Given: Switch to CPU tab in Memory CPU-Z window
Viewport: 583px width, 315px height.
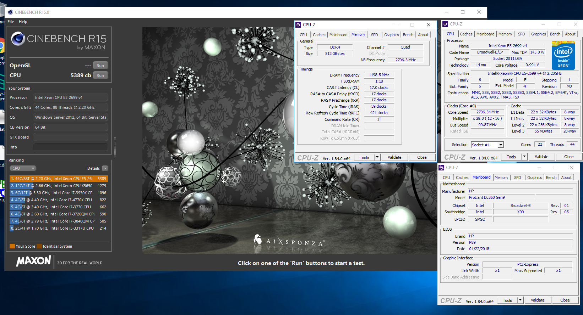Looking at the screenshot, I should [x=303, y=35].
